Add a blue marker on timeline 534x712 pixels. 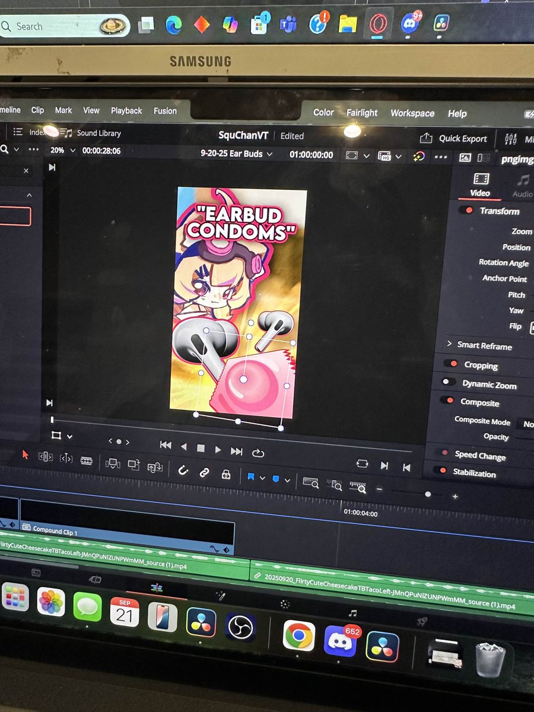click(x=276, y=479)
